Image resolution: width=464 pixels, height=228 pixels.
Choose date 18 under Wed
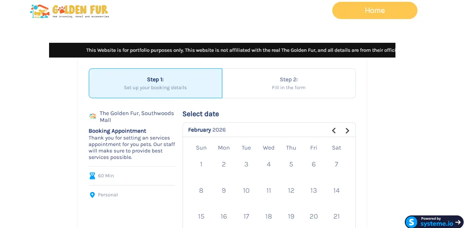point(268,216)
